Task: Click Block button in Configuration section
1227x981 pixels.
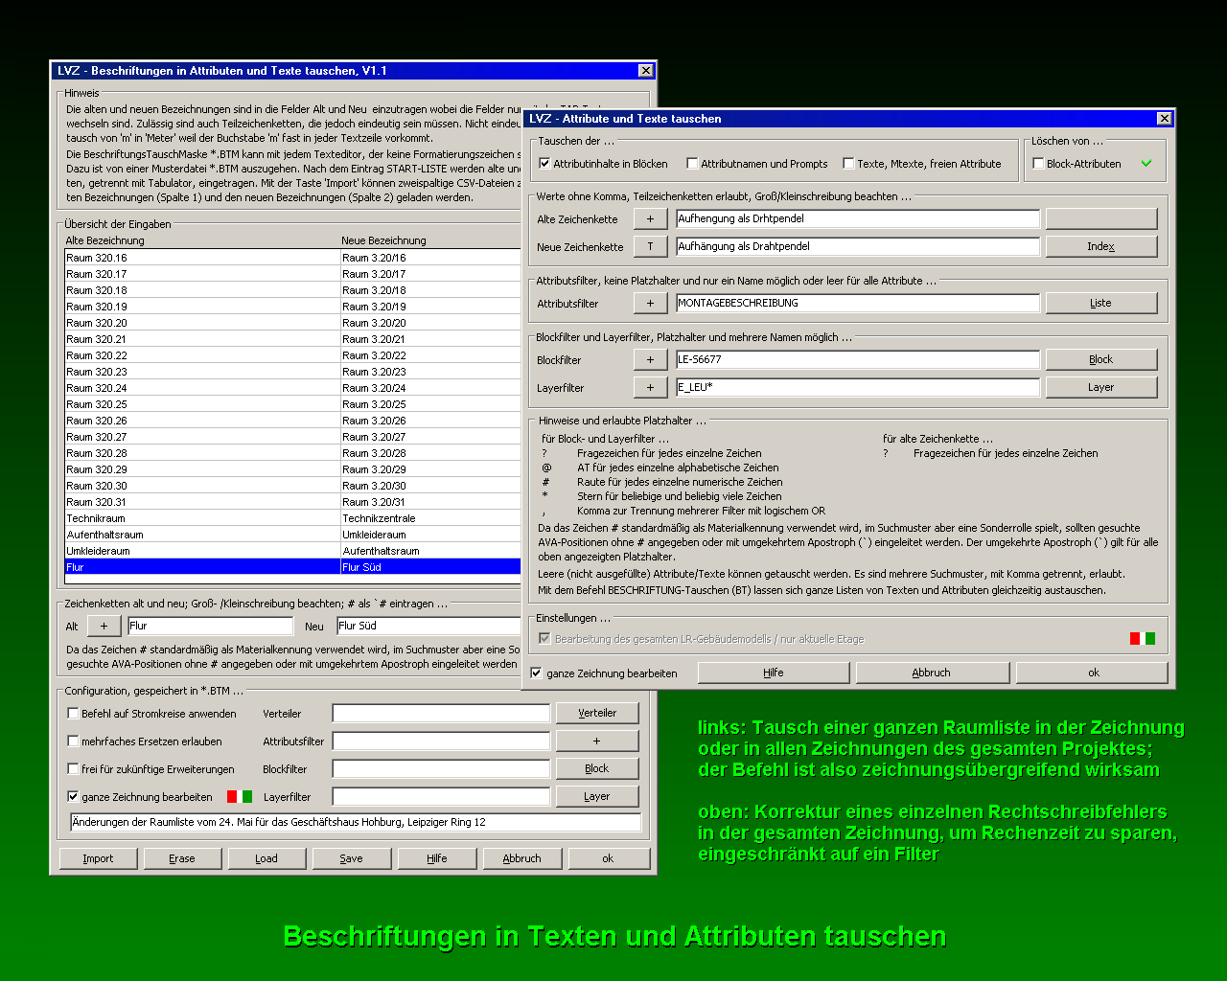Action: tap(597, 769)
